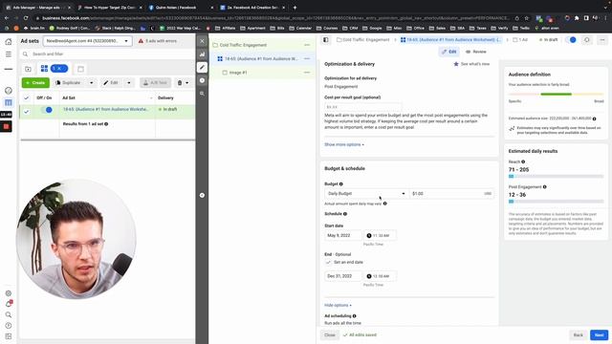Image resolution: width=612 pixels, height=344 pixels.
Task: Select the pencil edit icon in dark strip
Action: tap(202, 68)
